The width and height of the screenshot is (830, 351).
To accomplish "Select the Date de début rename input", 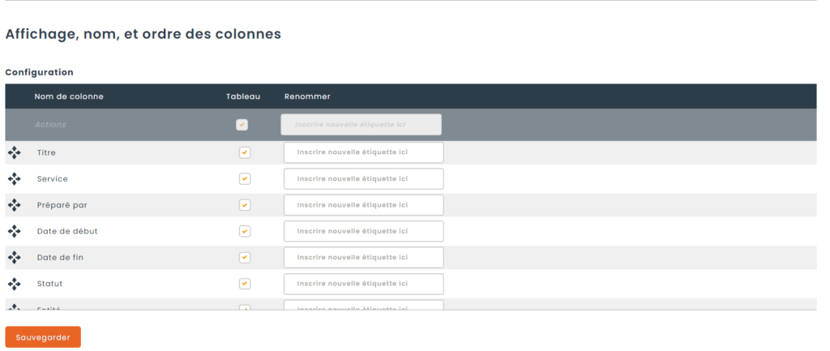I will tap(363, 231).
